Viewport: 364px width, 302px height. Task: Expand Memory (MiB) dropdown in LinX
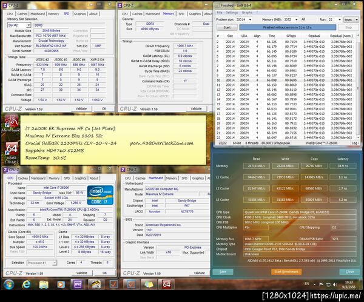coord(297,20)
